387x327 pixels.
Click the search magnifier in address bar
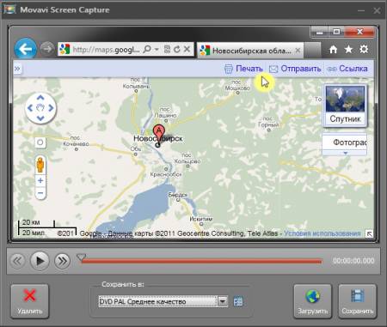point(147,49)
